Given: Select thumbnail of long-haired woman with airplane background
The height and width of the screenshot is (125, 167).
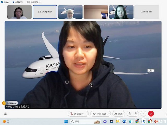Looking at the screenshot, I should pyautogui.click(x=121, y=12).
